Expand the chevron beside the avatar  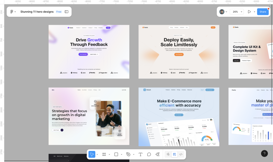pyautogui.click(x=226, y=12)
